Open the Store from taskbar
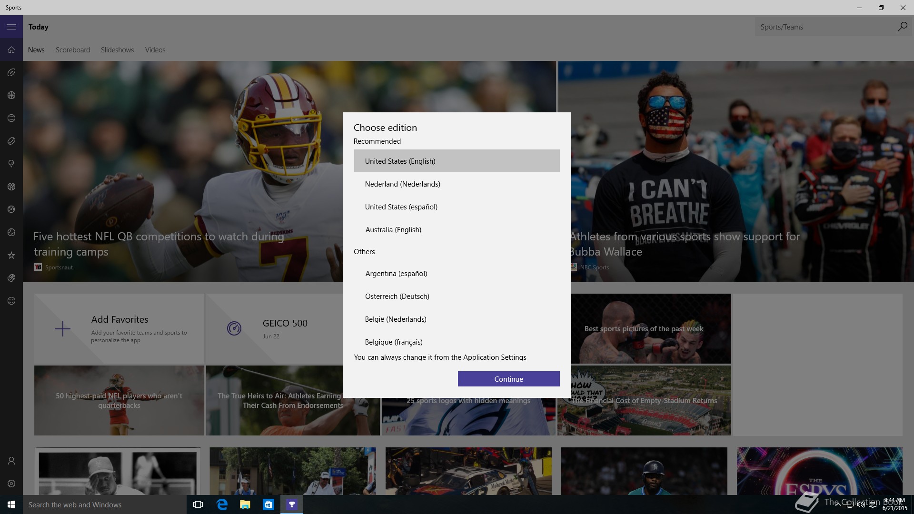The height and width of the screenshot is (514, 914). (x=268, y=504)
